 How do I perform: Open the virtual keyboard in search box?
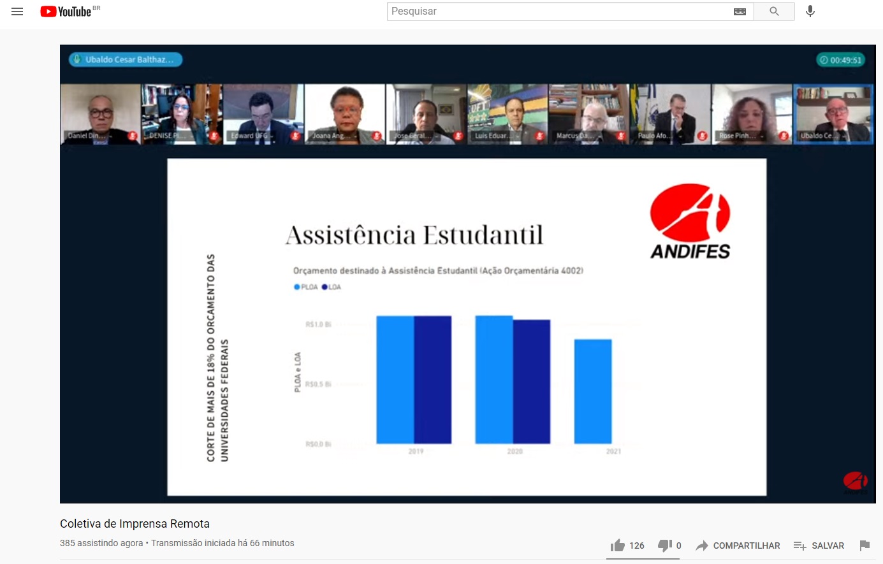(740, 11)
